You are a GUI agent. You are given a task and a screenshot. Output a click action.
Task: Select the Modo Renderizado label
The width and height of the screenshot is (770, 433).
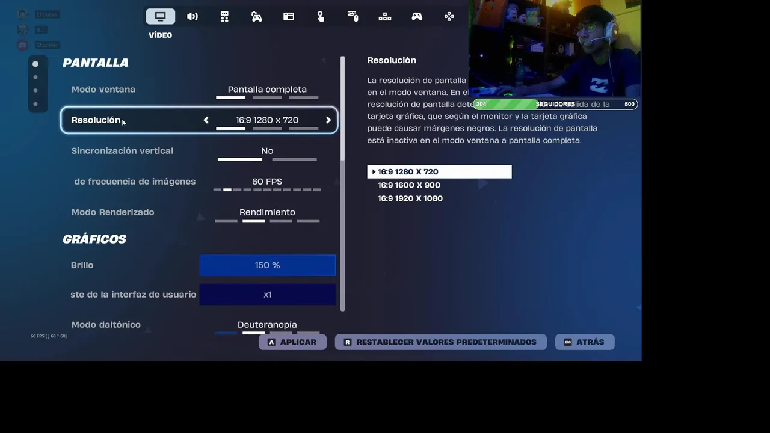(113, 212)
